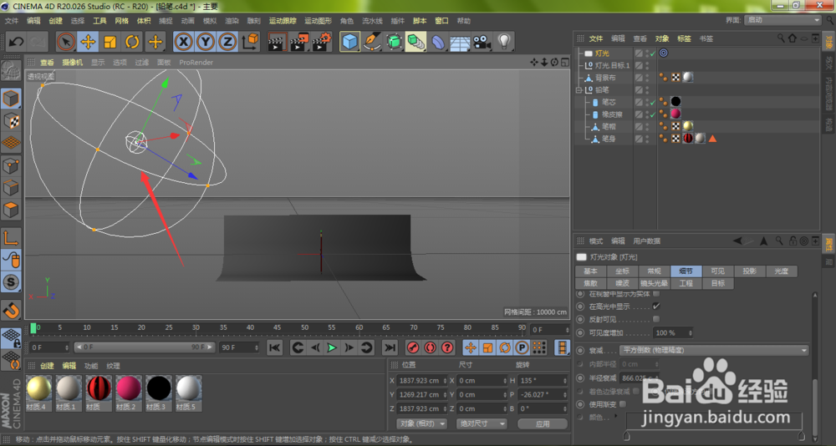Switch to model mode cube in left sidebar
The image size is (836, 446).
coord(11,99)
